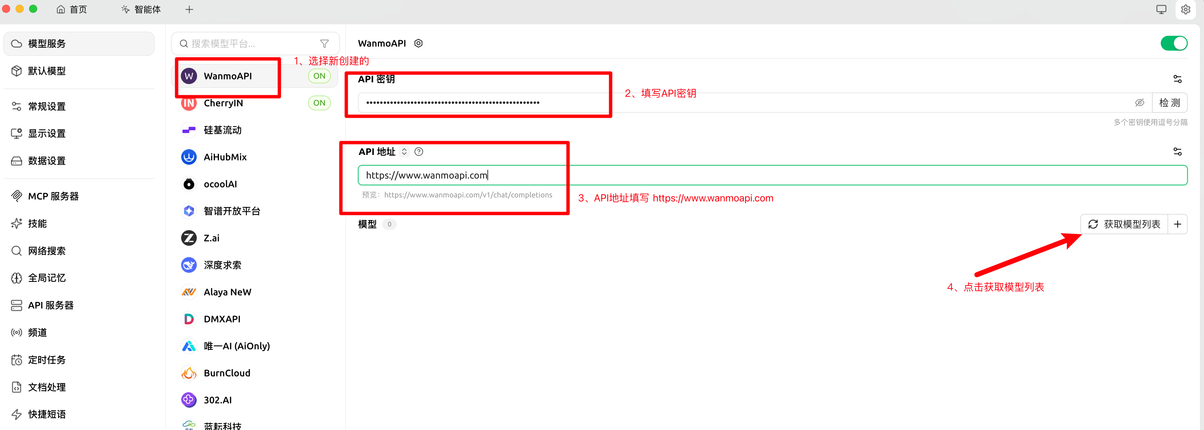Click the monitor icon in the title bar

[x=1161, y=9]
